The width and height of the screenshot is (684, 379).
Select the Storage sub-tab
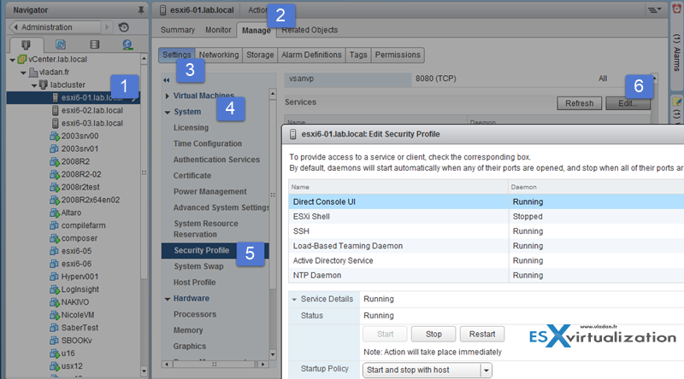coord(260,55)
